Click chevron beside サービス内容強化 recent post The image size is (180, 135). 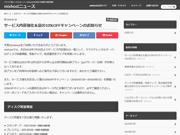click(175, 57)
